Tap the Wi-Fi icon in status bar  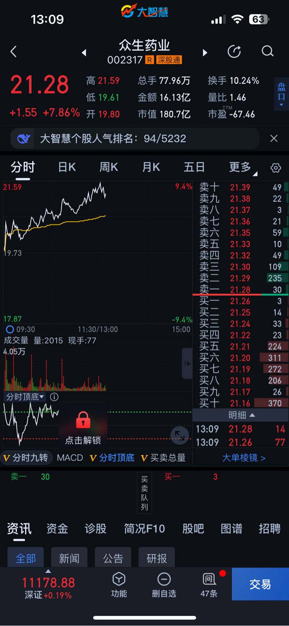tap(237, 19)
